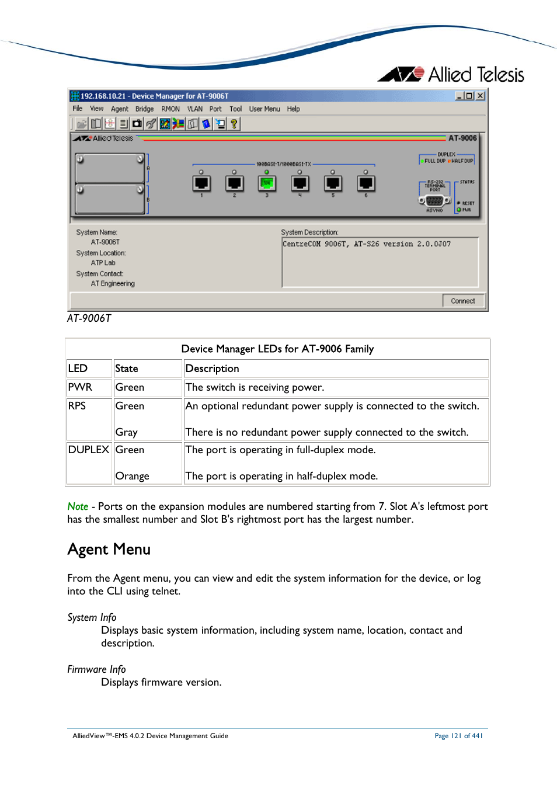
Task: Click the AT Engineering system contact value
Action: point(113,284)
